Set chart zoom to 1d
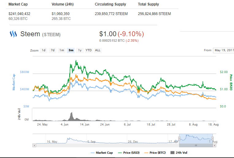The image size is (234, 158). [44, 50]
